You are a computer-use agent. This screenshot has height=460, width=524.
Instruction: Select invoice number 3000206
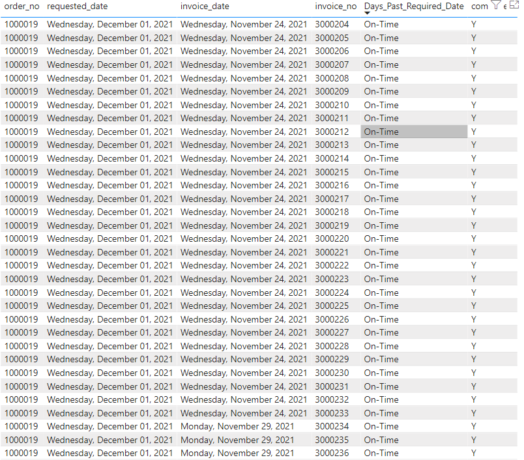click(332, 51)
